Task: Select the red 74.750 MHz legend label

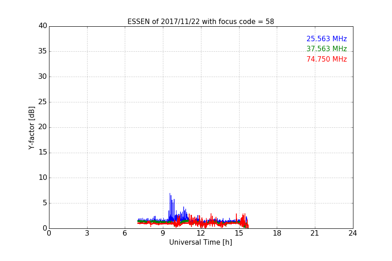Action: point(327,59)
